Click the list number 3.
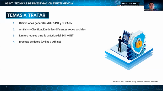Viewport: 163px width, 91px height. point(14,36)
